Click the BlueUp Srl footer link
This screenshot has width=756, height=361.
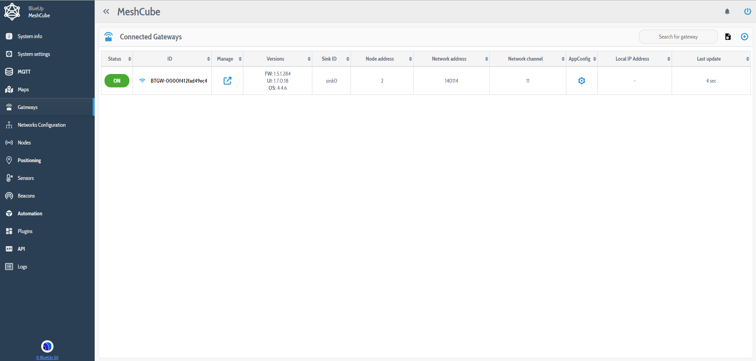47,357
